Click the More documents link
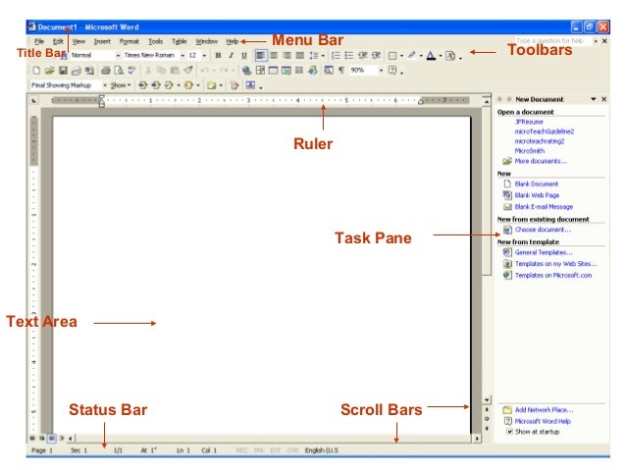 coord(541,161)
